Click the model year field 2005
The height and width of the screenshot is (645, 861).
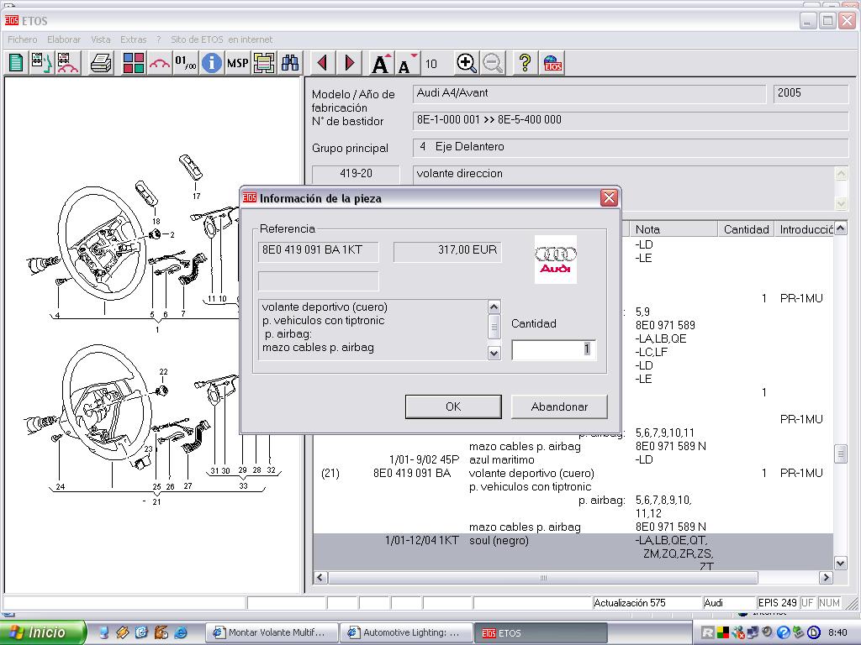tap(811, 93)
